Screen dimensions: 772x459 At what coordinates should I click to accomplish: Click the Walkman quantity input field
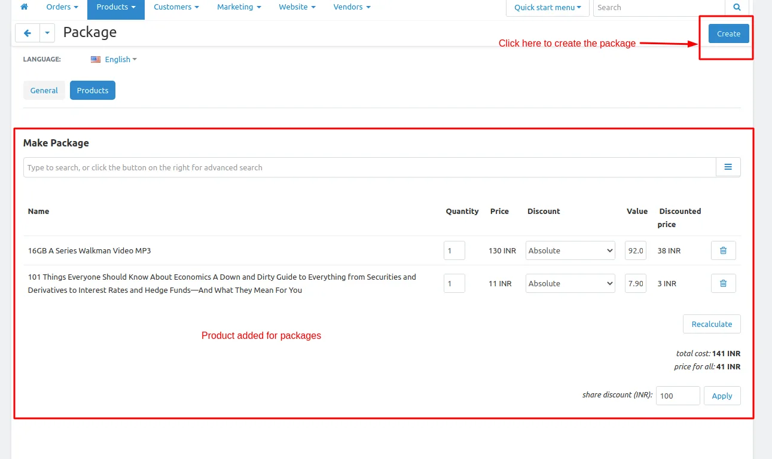(x=454, y=250)
